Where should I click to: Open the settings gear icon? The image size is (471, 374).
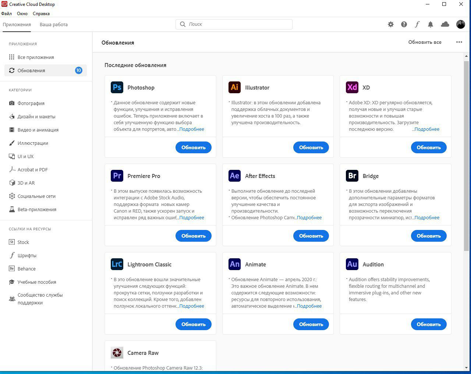pos(391,24)
